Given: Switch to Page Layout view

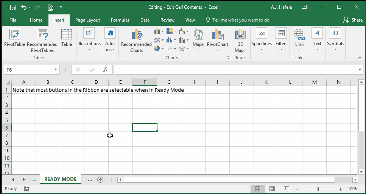Looking at the screenshot, I should [x=272, y=189].
